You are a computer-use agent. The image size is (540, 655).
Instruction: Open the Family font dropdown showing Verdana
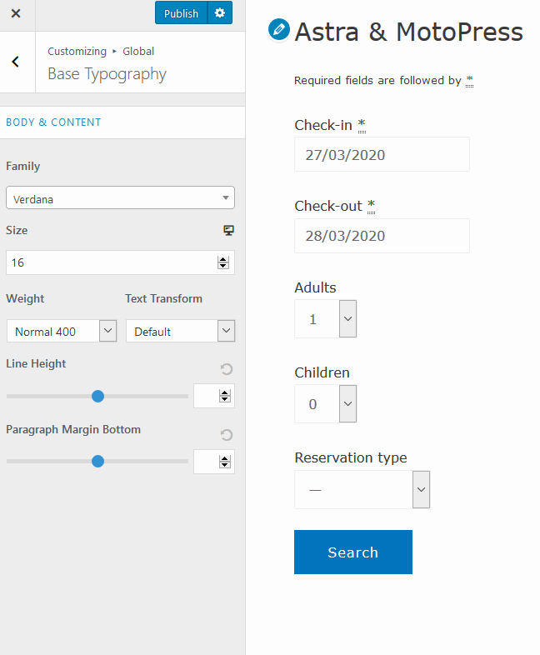click(x=120, y=198)
